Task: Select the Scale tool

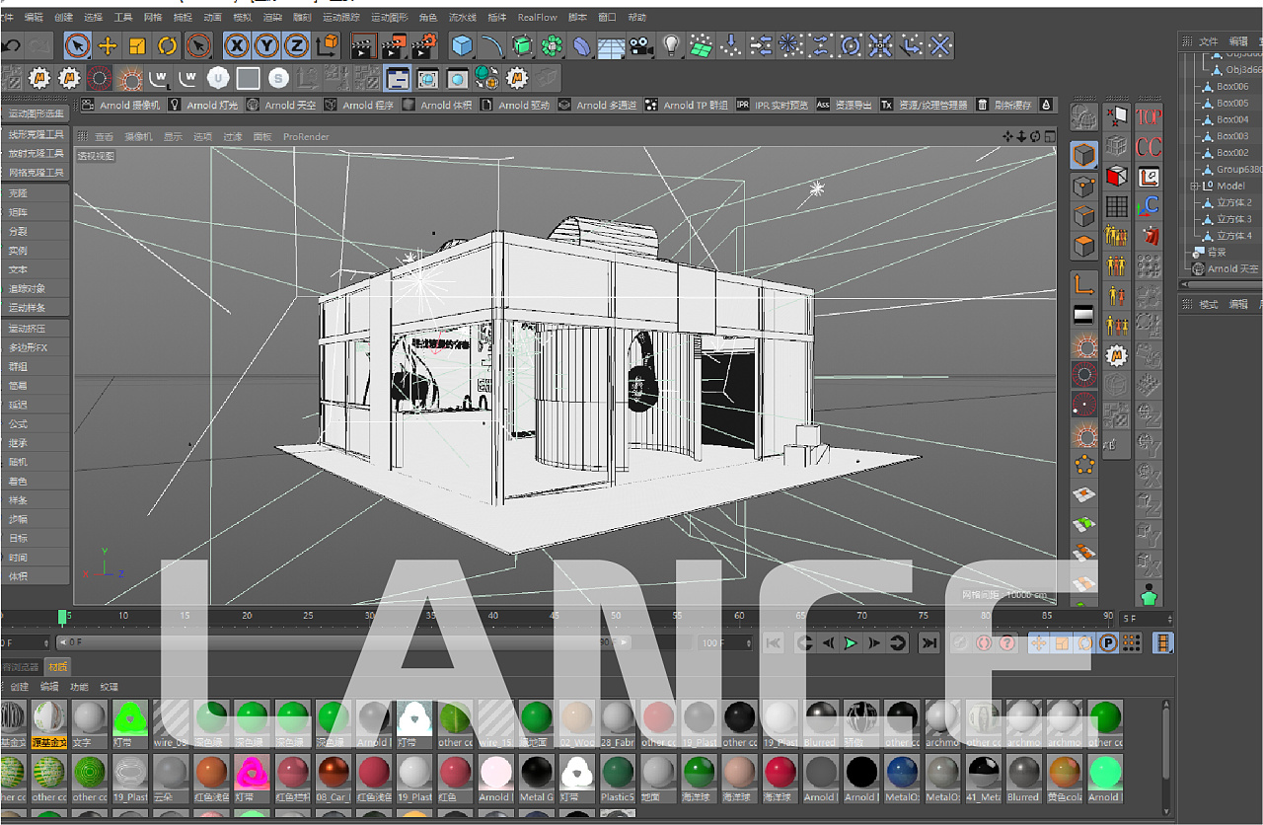Action: click(x=137, y=45)
